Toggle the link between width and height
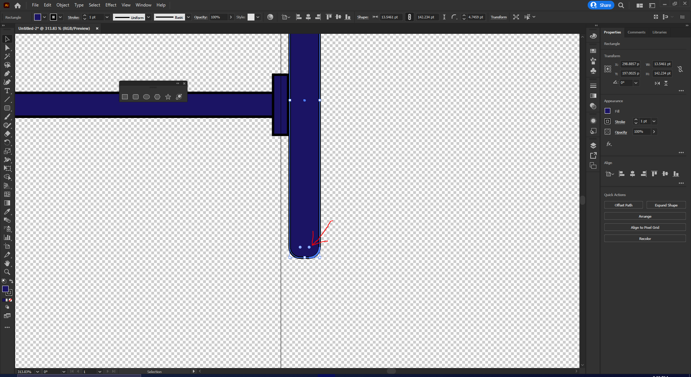Image resolution: width=691 pixels, height=377 pixels. coord(681,69)
